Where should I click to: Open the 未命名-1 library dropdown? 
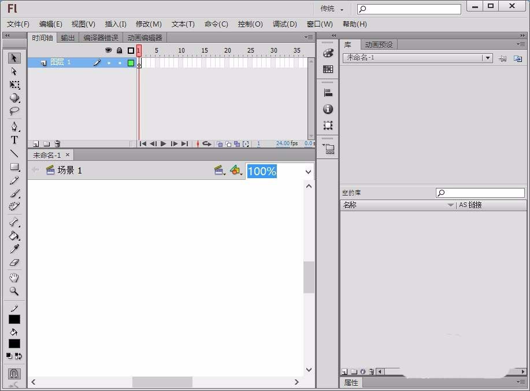point(487,58)
